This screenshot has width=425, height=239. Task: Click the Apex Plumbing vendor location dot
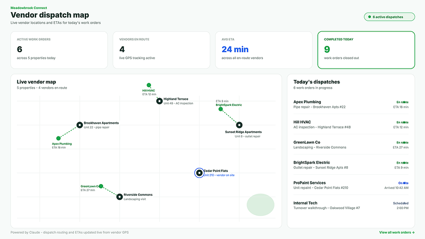pyautogui.click(x=58, y=138)
